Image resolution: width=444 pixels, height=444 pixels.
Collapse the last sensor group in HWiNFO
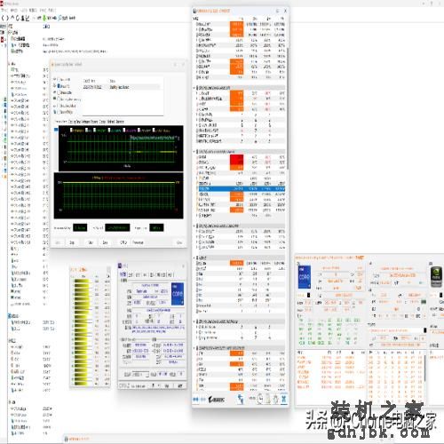click(x=194, y=348)
